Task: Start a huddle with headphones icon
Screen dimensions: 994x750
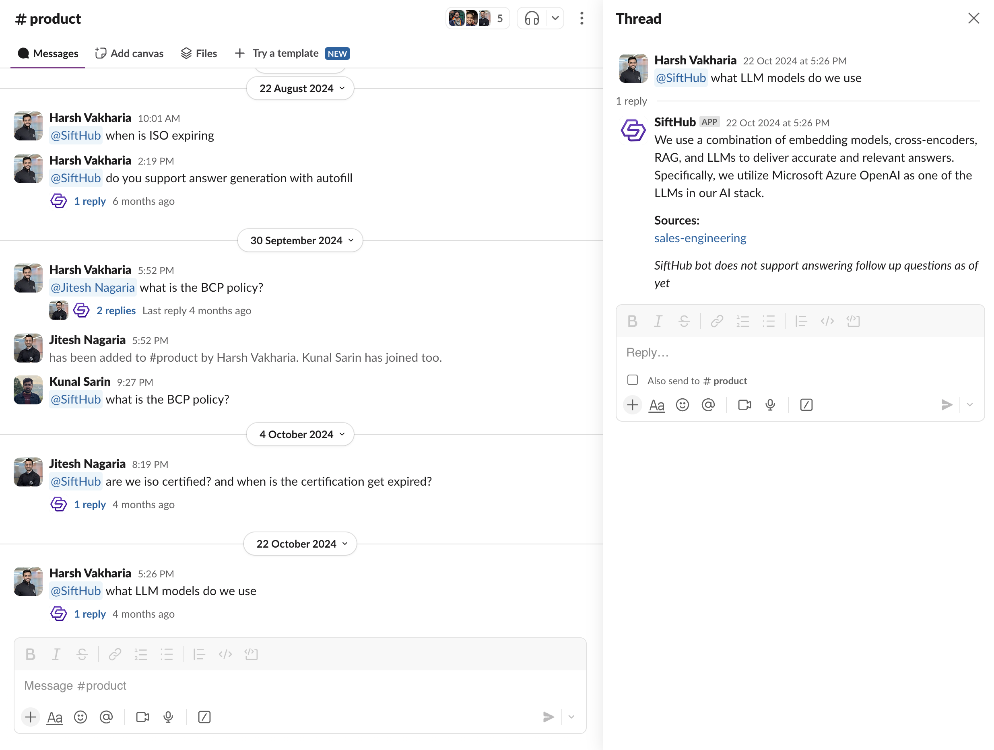Action: (x=532, y=19)
